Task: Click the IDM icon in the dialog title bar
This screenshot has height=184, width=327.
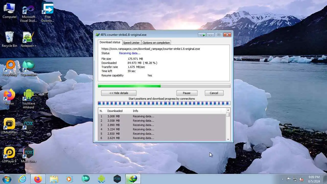Action: (x=97, y=34)
